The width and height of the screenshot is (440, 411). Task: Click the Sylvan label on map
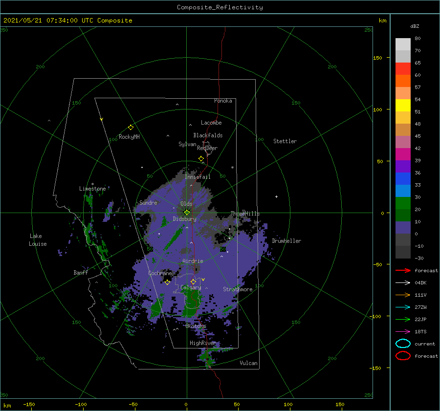point(187,144)
